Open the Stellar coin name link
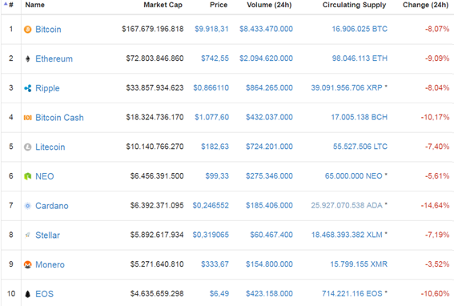The image size is (454, 306). tap(47, 235)
